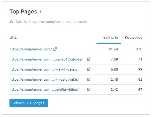Open external link icon for op-dlia-vidieo row
This screenshot has height=117, width=153.
click(x=89, y=90)
